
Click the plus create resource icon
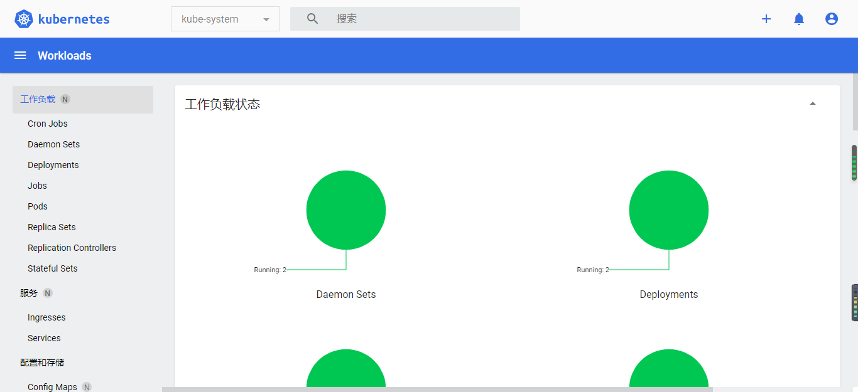pos(766,19)
